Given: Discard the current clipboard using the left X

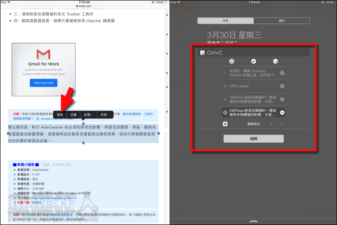Looking at the screenshot, I should tap(225, 112).
